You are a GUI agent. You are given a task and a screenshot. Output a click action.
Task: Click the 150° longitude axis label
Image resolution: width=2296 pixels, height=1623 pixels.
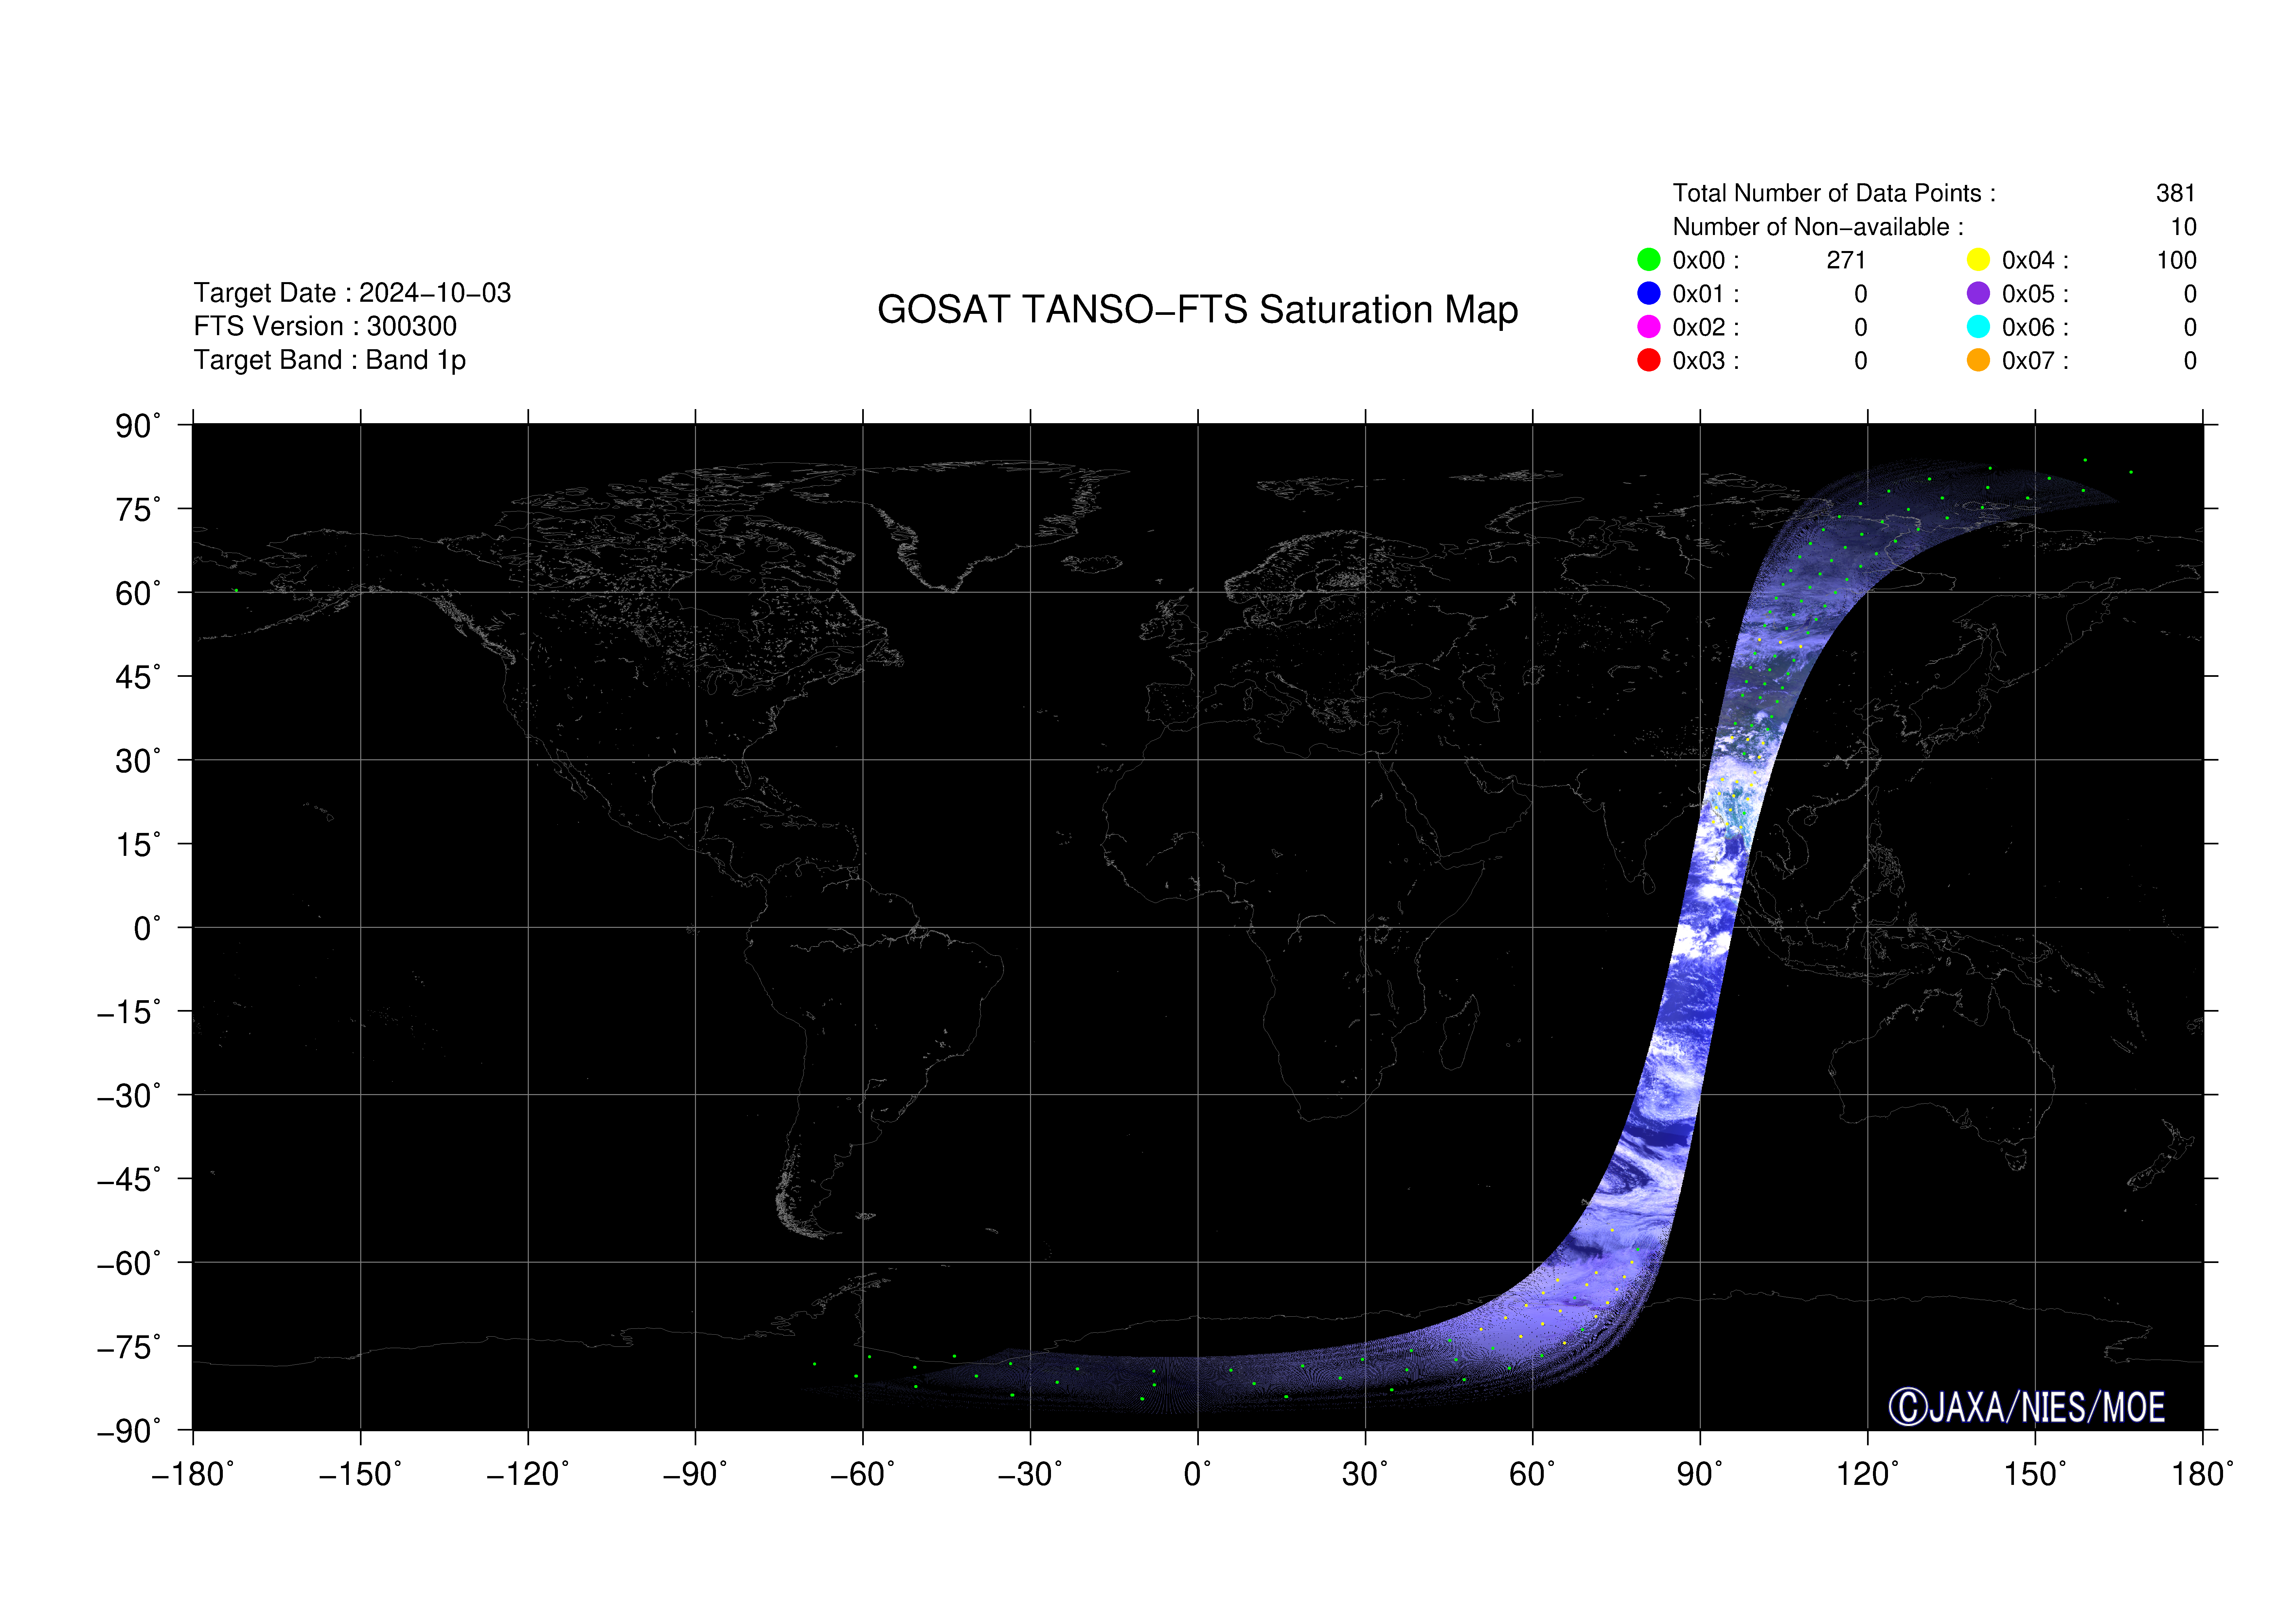[2035, 1474]
